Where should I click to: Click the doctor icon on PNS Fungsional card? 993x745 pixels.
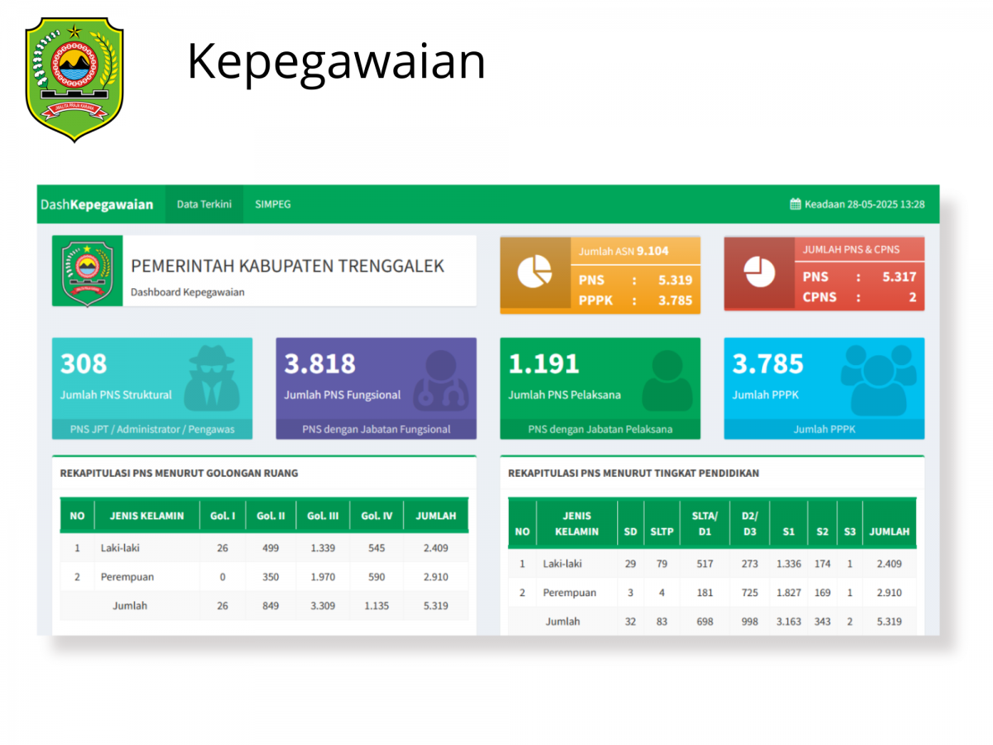(439, 380)
